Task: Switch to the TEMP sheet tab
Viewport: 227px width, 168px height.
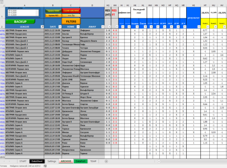Action: [x=93, y=161]
